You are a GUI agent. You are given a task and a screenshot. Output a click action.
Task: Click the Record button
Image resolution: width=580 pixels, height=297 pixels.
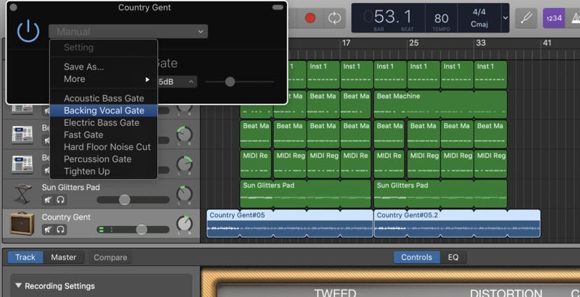[310, 18]
